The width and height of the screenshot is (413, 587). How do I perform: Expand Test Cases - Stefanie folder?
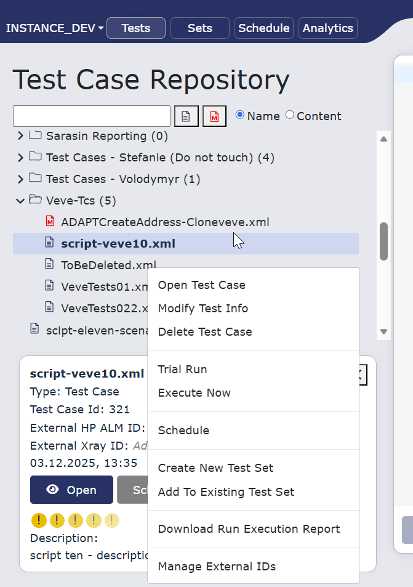point(20,158)
